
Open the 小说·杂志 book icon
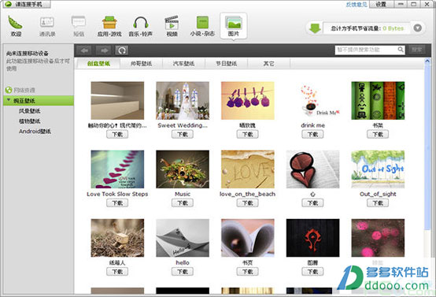pos(202,26)
